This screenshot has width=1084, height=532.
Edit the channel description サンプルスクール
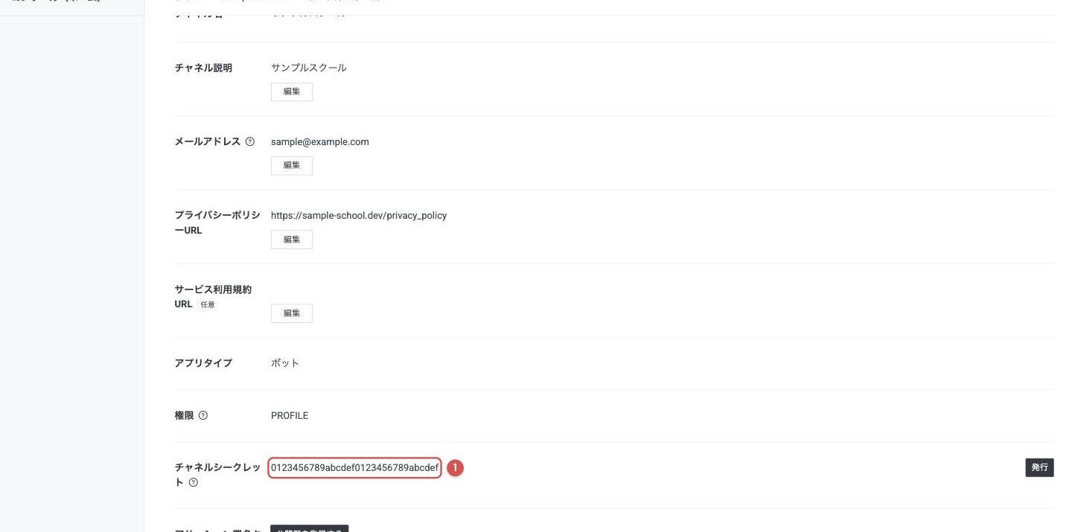[291, 92]
